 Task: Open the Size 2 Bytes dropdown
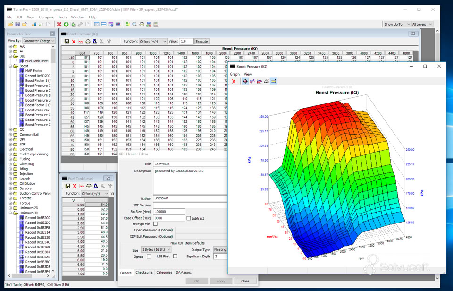[x=156, y=249]
